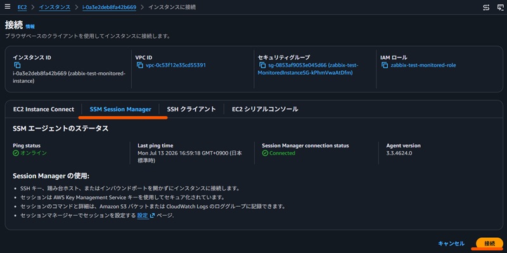Toggle the panel layout icon in the header
Image resolution: width=507 pixels, height=253 pixels.
click(x=486, y=7)
